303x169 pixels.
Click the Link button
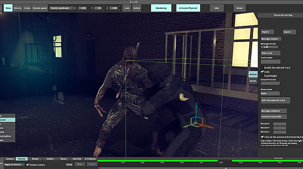127,8
